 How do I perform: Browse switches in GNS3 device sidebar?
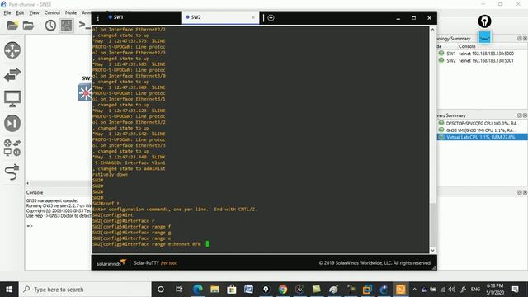coord(12,74)
